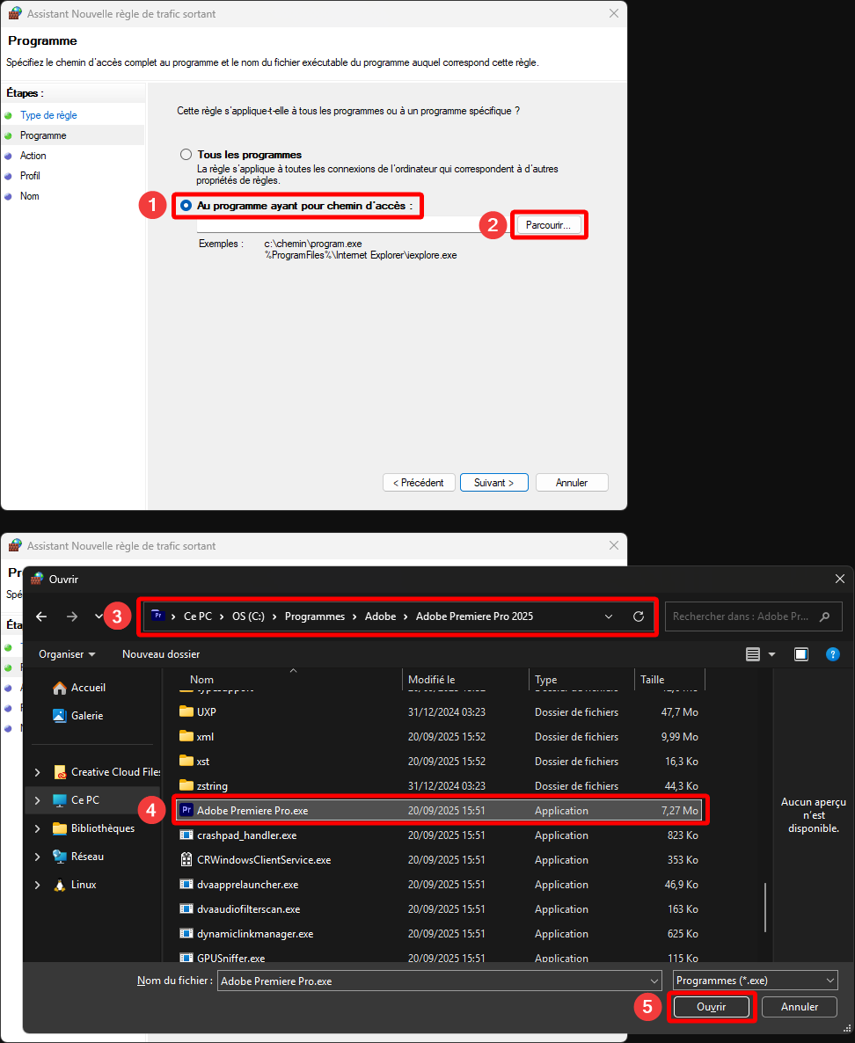This screenshot has width=855, height=1043.
Task: Click the view layout icon
Action: pos(753,654)
